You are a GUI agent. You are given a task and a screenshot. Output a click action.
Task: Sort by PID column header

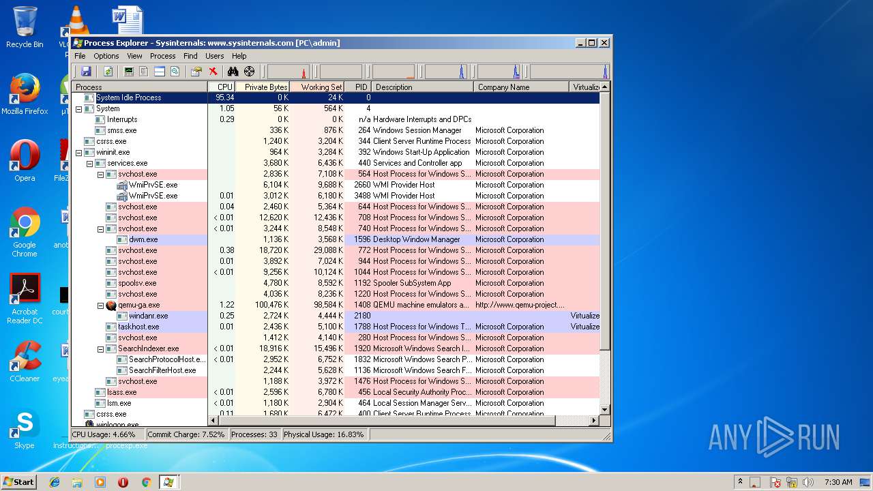coord(358,87)
